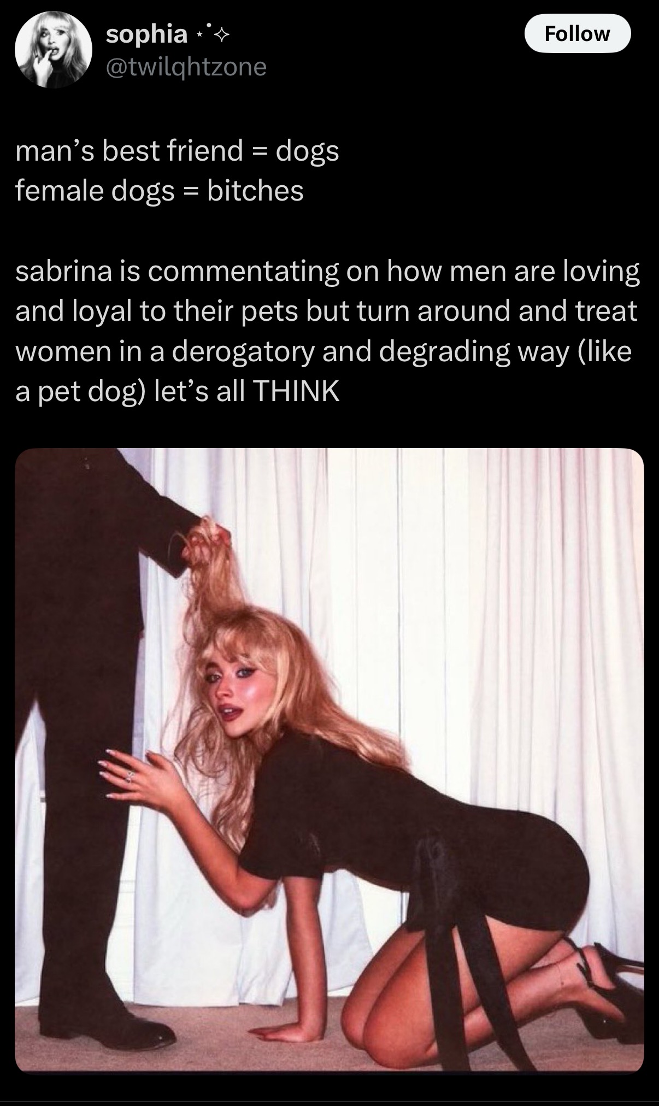Image resolution: width=659 pixels, height=1106 pixels.
Task: Click the sophia display name
Action: pyautogui.click(x=146, y=34)
